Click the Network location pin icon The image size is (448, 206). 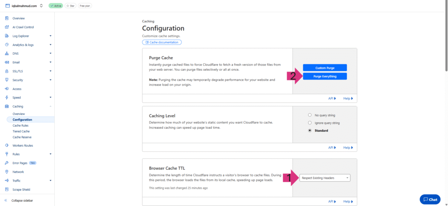7,172
